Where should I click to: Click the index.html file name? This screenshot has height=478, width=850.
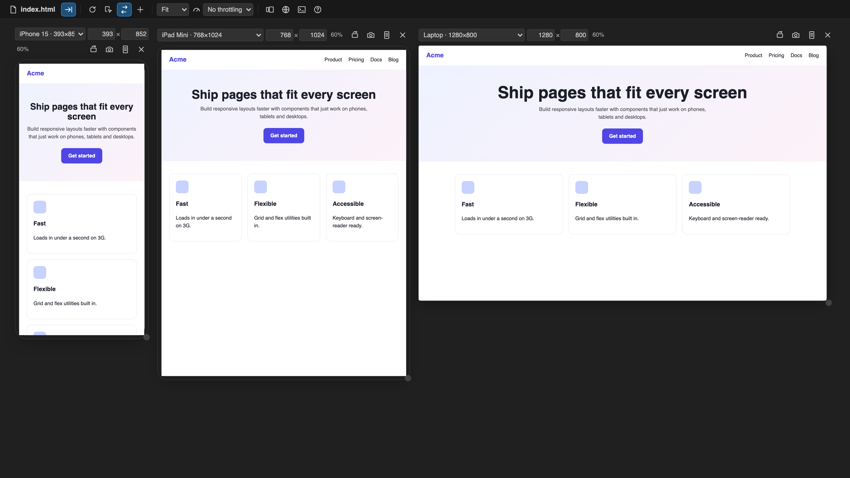click(x=38, y=10)
